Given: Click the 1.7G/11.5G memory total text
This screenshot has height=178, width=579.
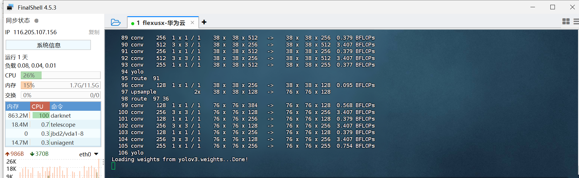Looking at the screenshot, I should [84, 85].
